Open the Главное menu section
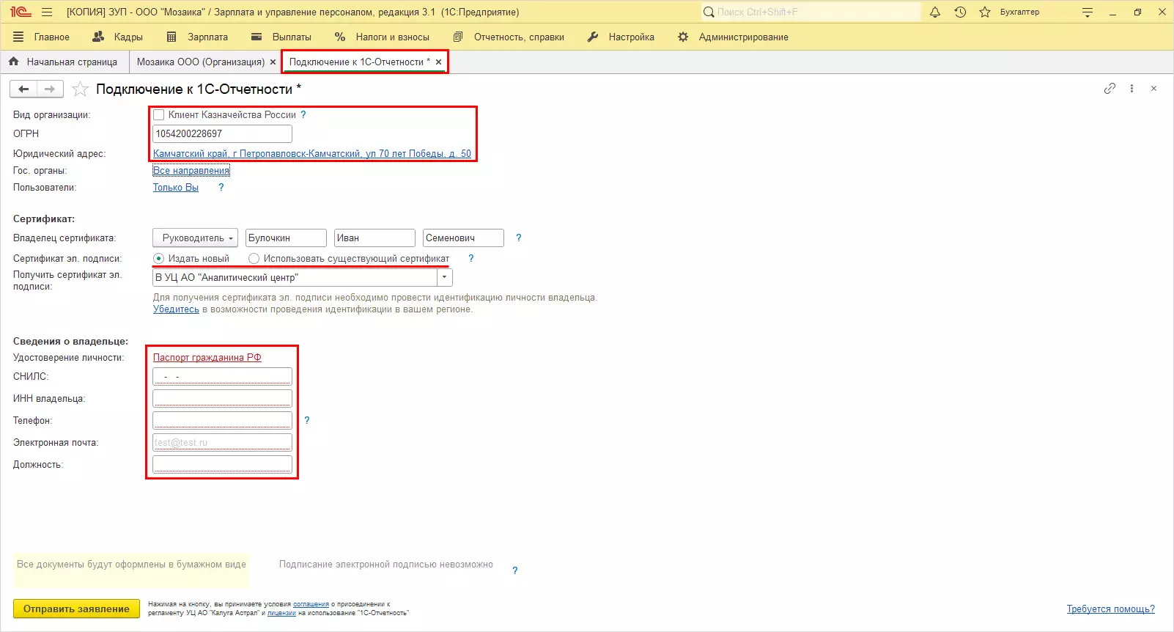1174x632 pixels. 51,37
